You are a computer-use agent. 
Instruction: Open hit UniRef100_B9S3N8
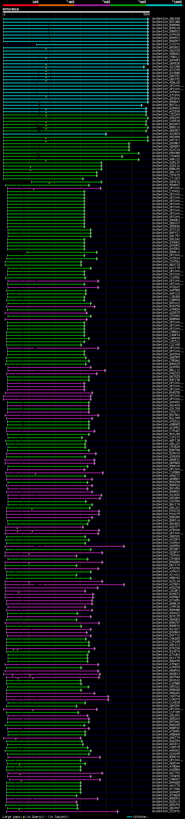166,22
